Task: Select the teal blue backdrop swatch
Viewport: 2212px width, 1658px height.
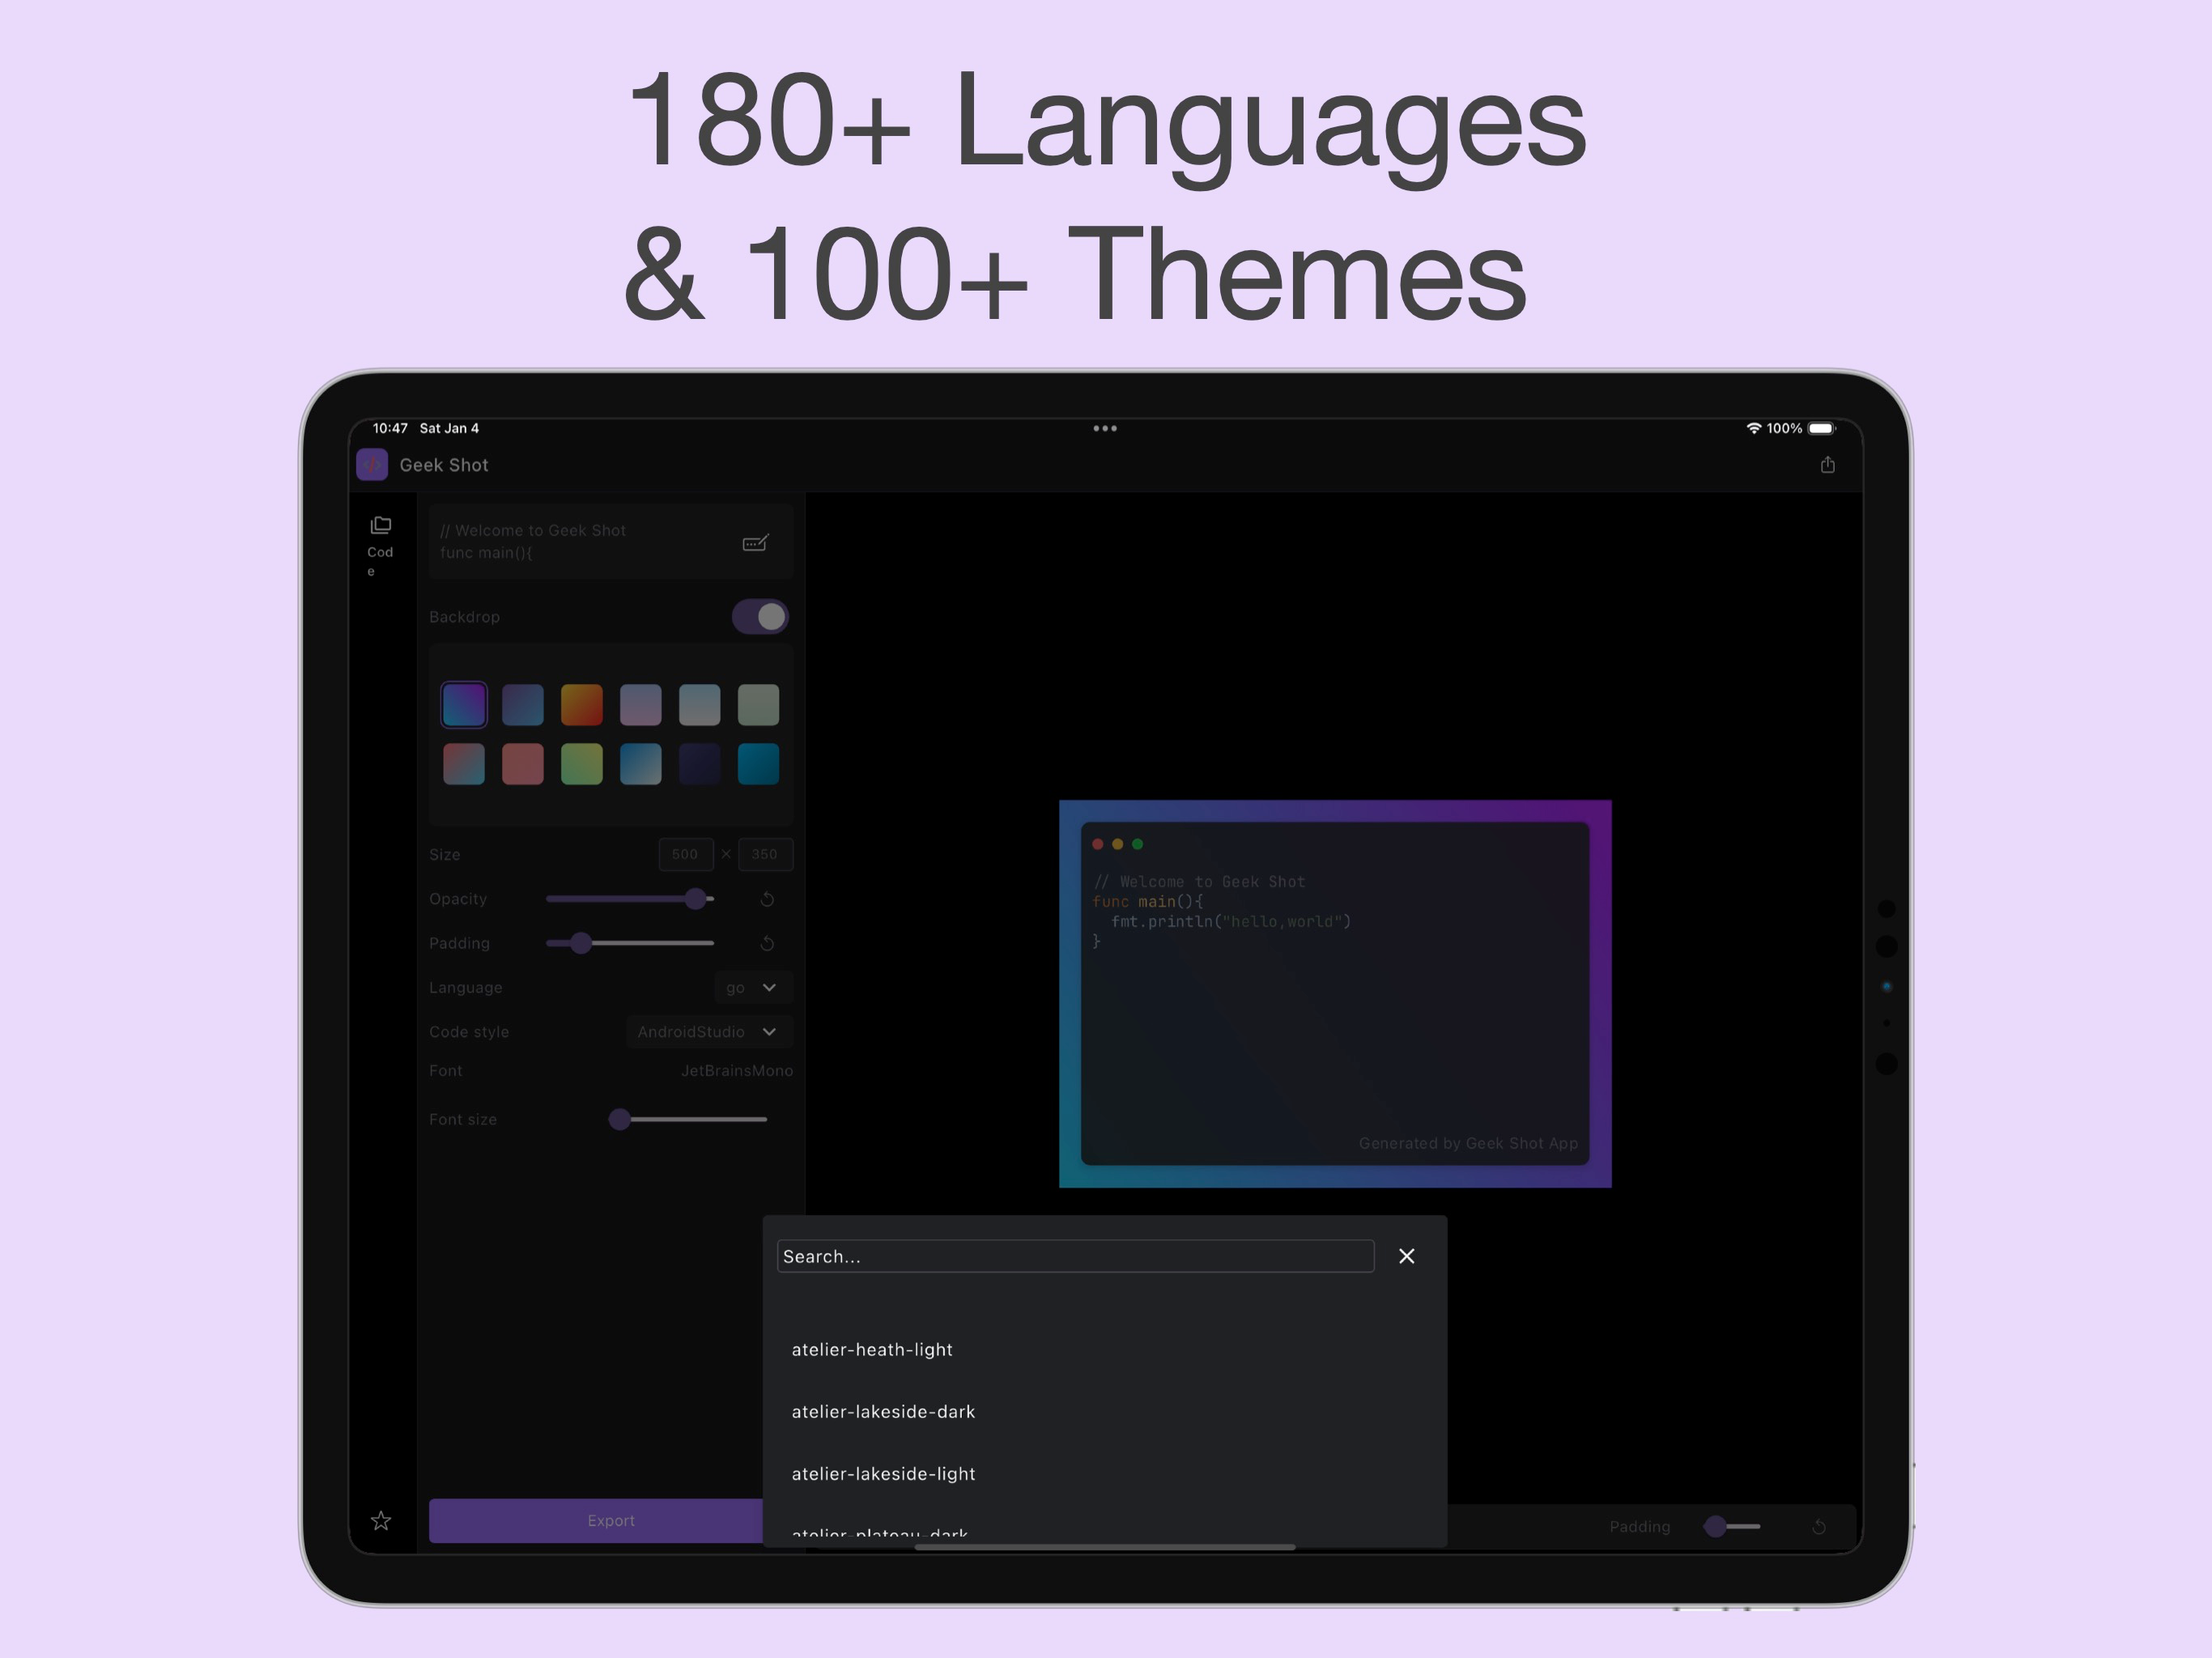Action: click(759, 764)
